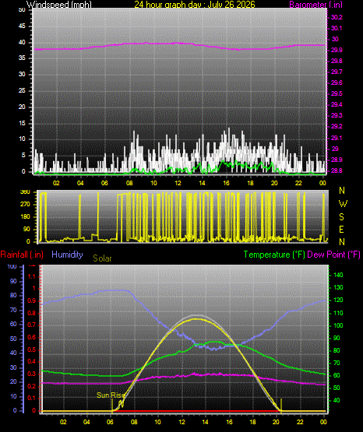Screen dimensions: 363x432
Task: Click the S wind direction letter
Action: pyautogui.click(x=341, y=217)
